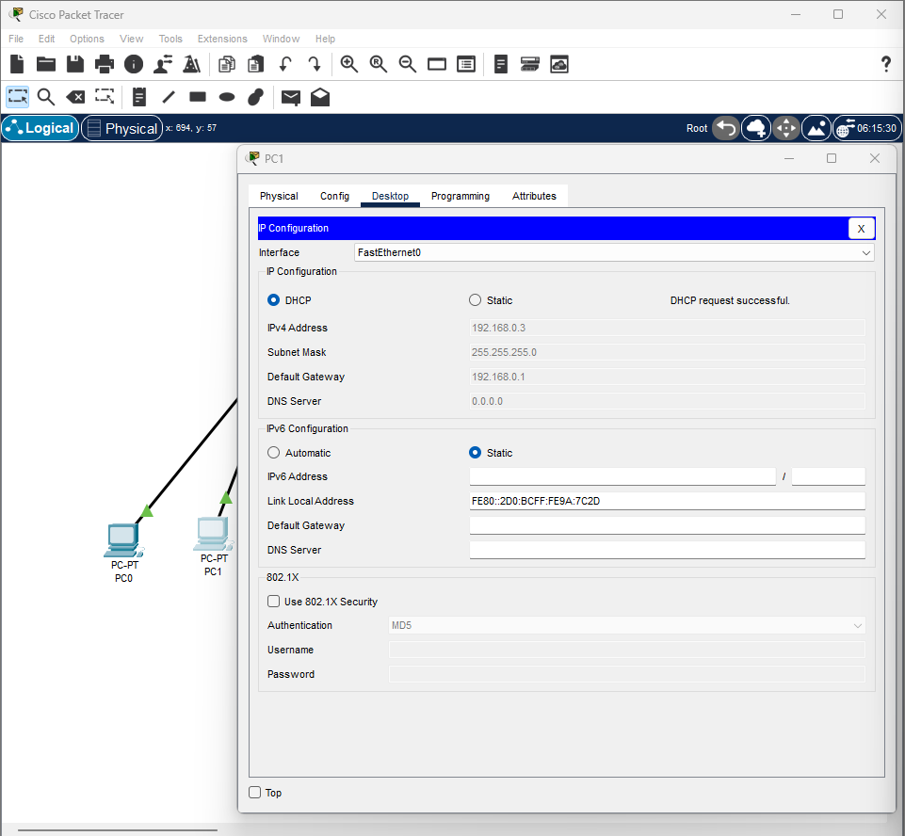The height and width of the screenshot is (836, 905).
Task: Click the Back navigation arrow button
Action: (726, 128)
